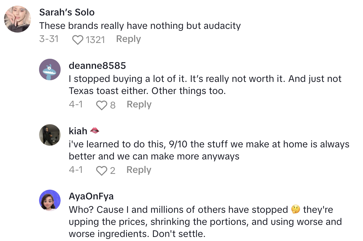Screen dimensions: 363x241
Task: Open the lips emoji beside kiah's username
Action: (x=95, y=131)
